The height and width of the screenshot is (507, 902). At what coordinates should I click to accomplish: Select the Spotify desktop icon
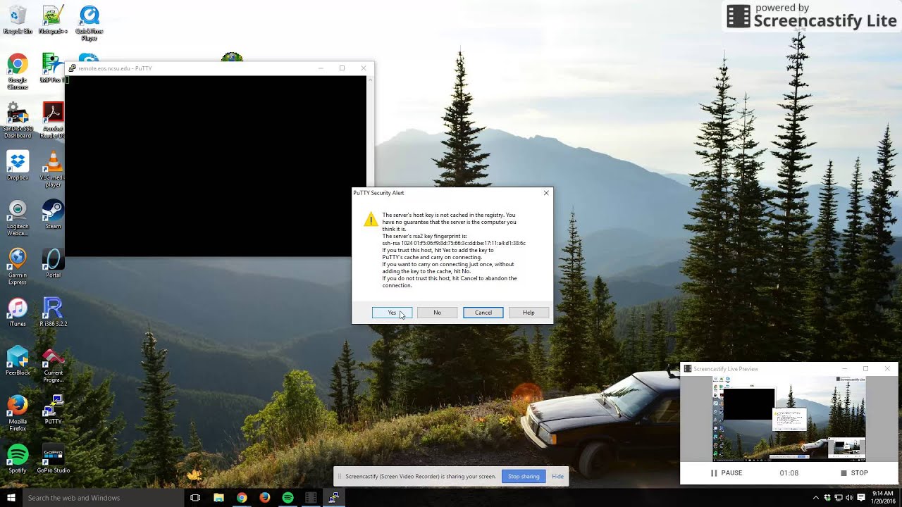[x=18, y=458]
